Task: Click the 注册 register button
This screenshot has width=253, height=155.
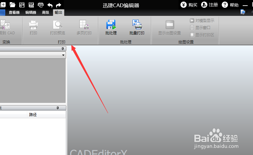Action: 210,5
